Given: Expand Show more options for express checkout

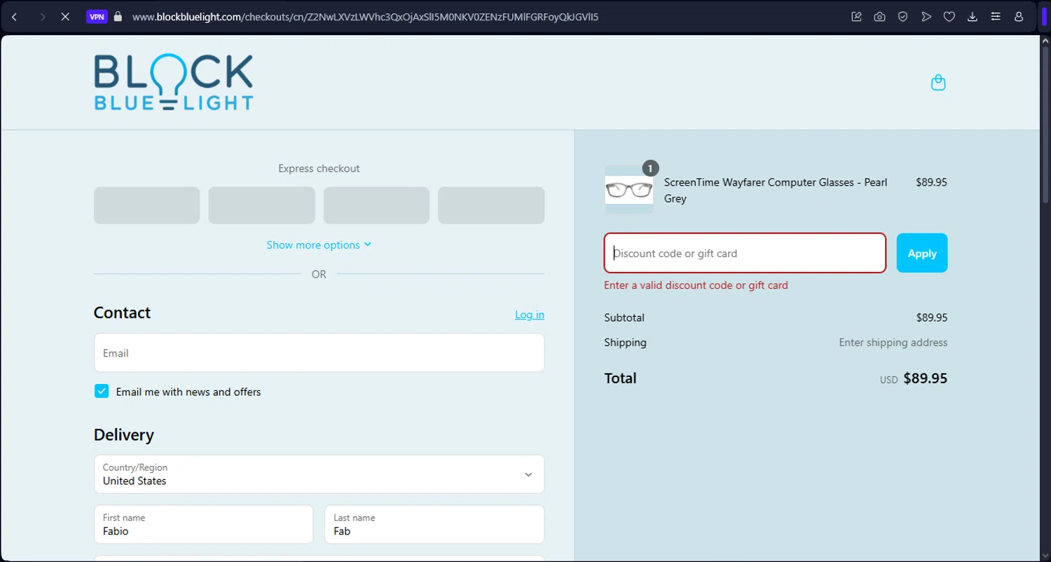Looking at the screenshot, I should (319, 245).
